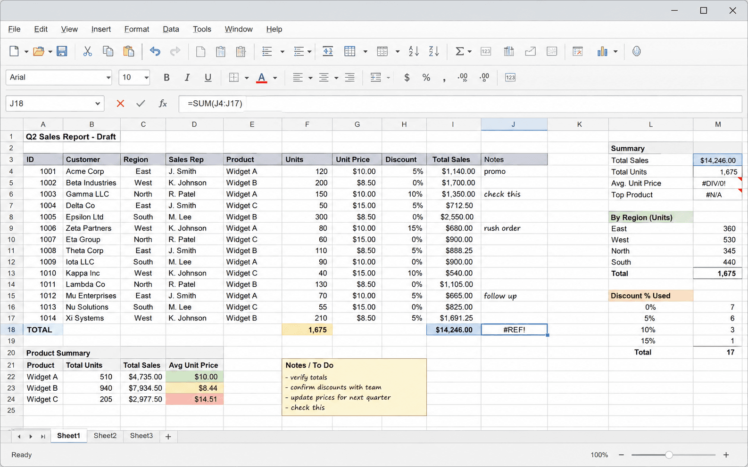The width and height of the screenshot is (748, 467).
Task: Accept the formula with the check mark
Action: 141,104
